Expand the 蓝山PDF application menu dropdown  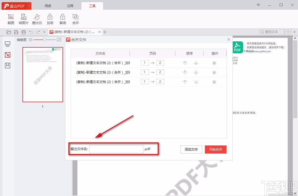(29, 6)
